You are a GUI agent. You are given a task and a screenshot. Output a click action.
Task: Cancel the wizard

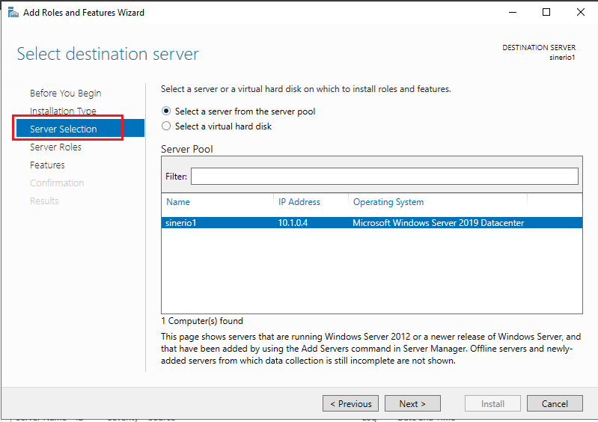[x=555, y=404]
